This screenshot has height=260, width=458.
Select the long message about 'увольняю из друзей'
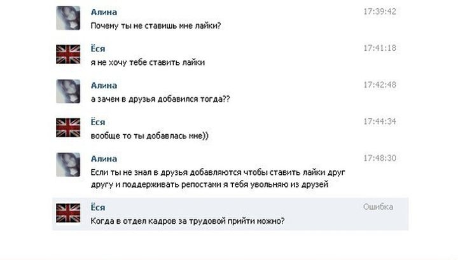tap(218, 178)
